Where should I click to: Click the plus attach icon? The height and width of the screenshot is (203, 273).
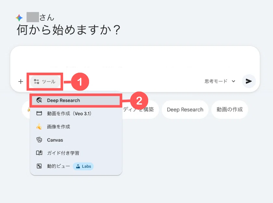coord(21,81)
